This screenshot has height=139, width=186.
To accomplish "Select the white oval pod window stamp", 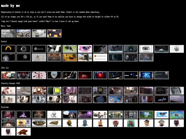I will [x=54, y=75].
